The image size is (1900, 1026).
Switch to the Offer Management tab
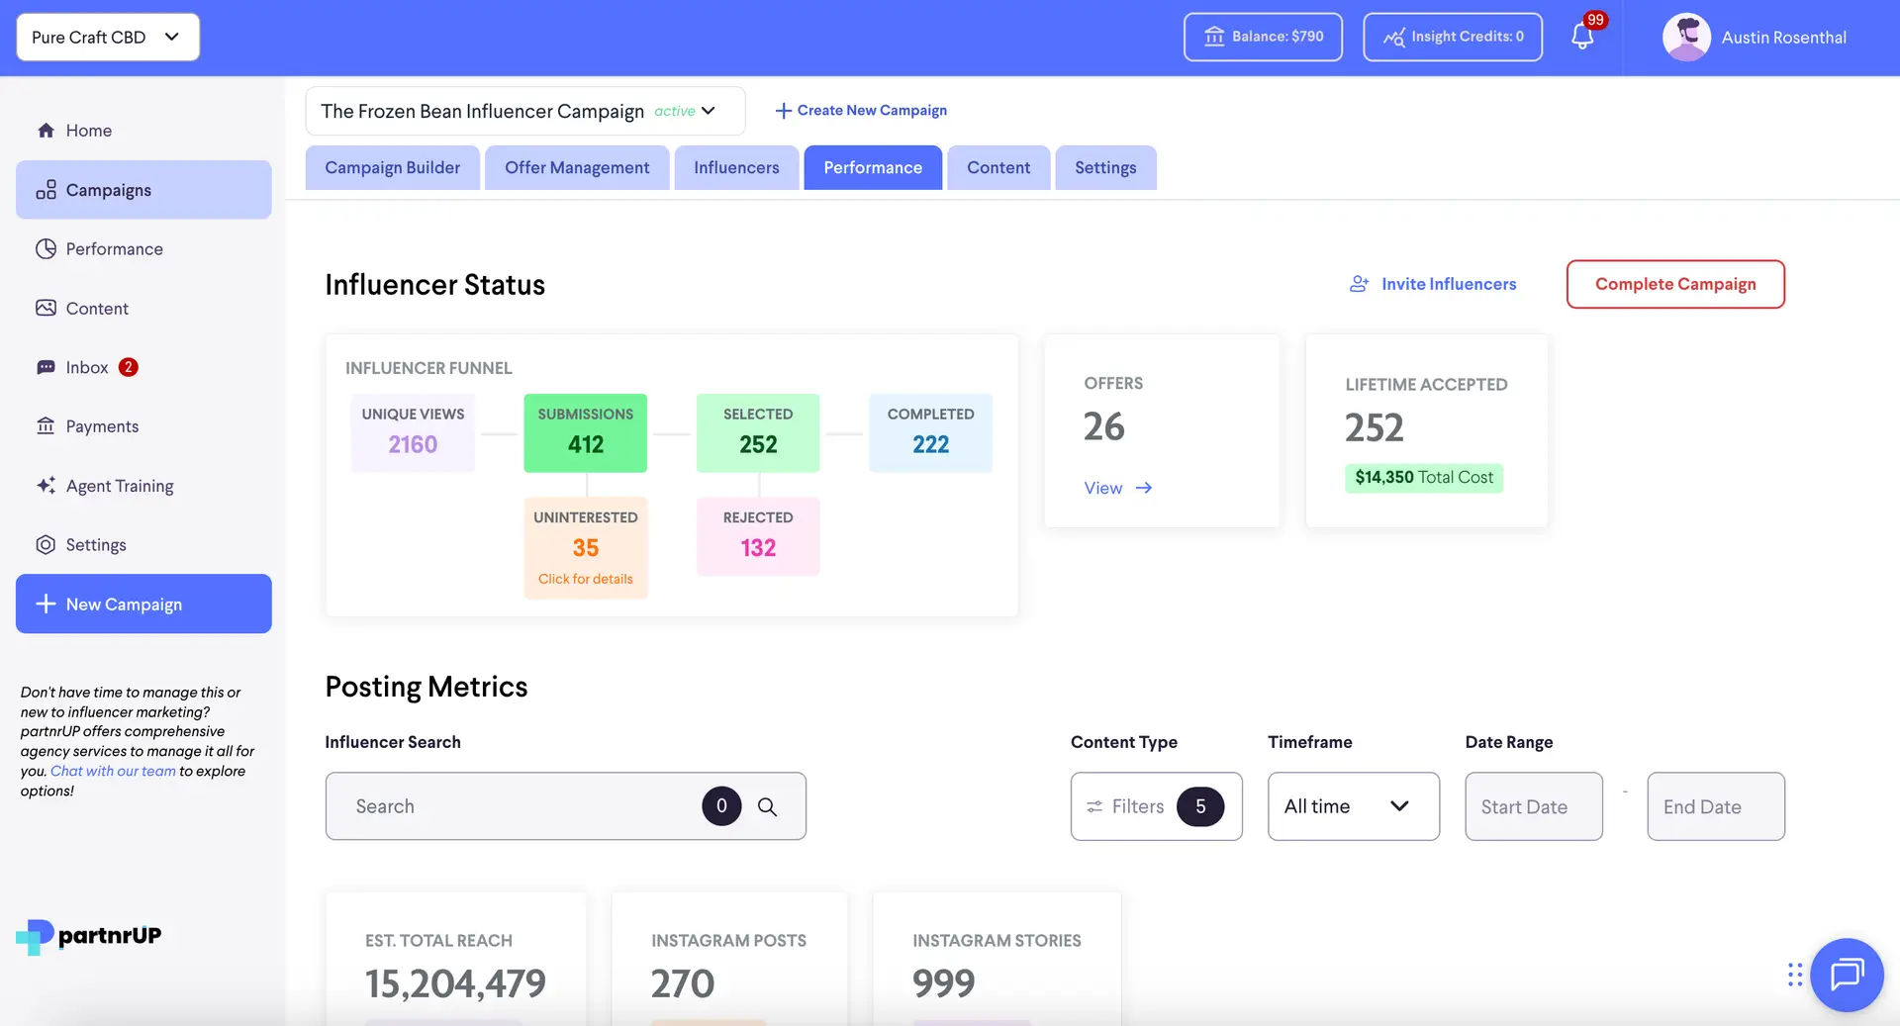[x=577, y=167]
